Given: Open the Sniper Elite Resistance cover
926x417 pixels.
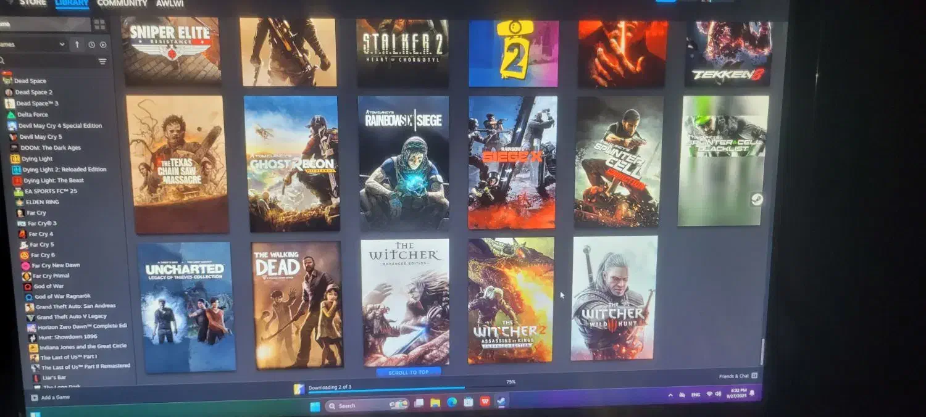Looking at the screenshot, I should [x=172, y=51].
